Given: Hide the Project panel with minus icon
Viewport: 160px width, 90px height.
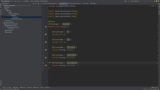Looking at the screenshot, I should (40, 3).
